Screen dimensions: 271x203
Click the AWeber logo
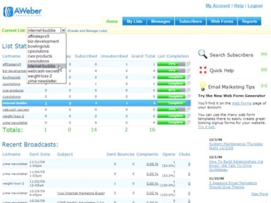coord(23,11)
